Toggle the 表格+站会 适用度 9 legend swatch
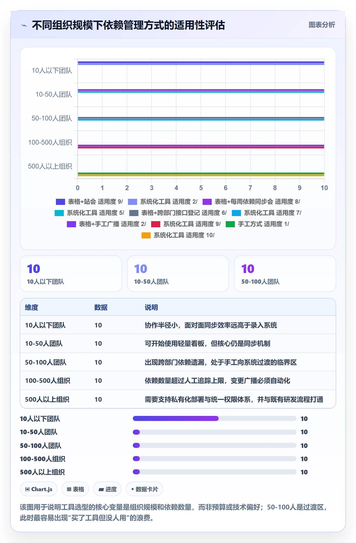Image resolution: width=356 pixels, height=543 pixels. [61, 202]
